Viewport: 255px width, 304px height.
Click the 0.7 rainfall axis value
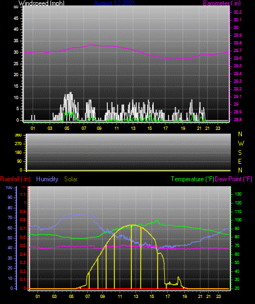click(23, 229)
